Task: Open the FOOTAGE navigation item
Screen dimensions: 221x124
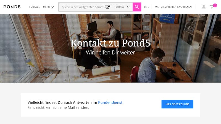Action: point(35,7)
